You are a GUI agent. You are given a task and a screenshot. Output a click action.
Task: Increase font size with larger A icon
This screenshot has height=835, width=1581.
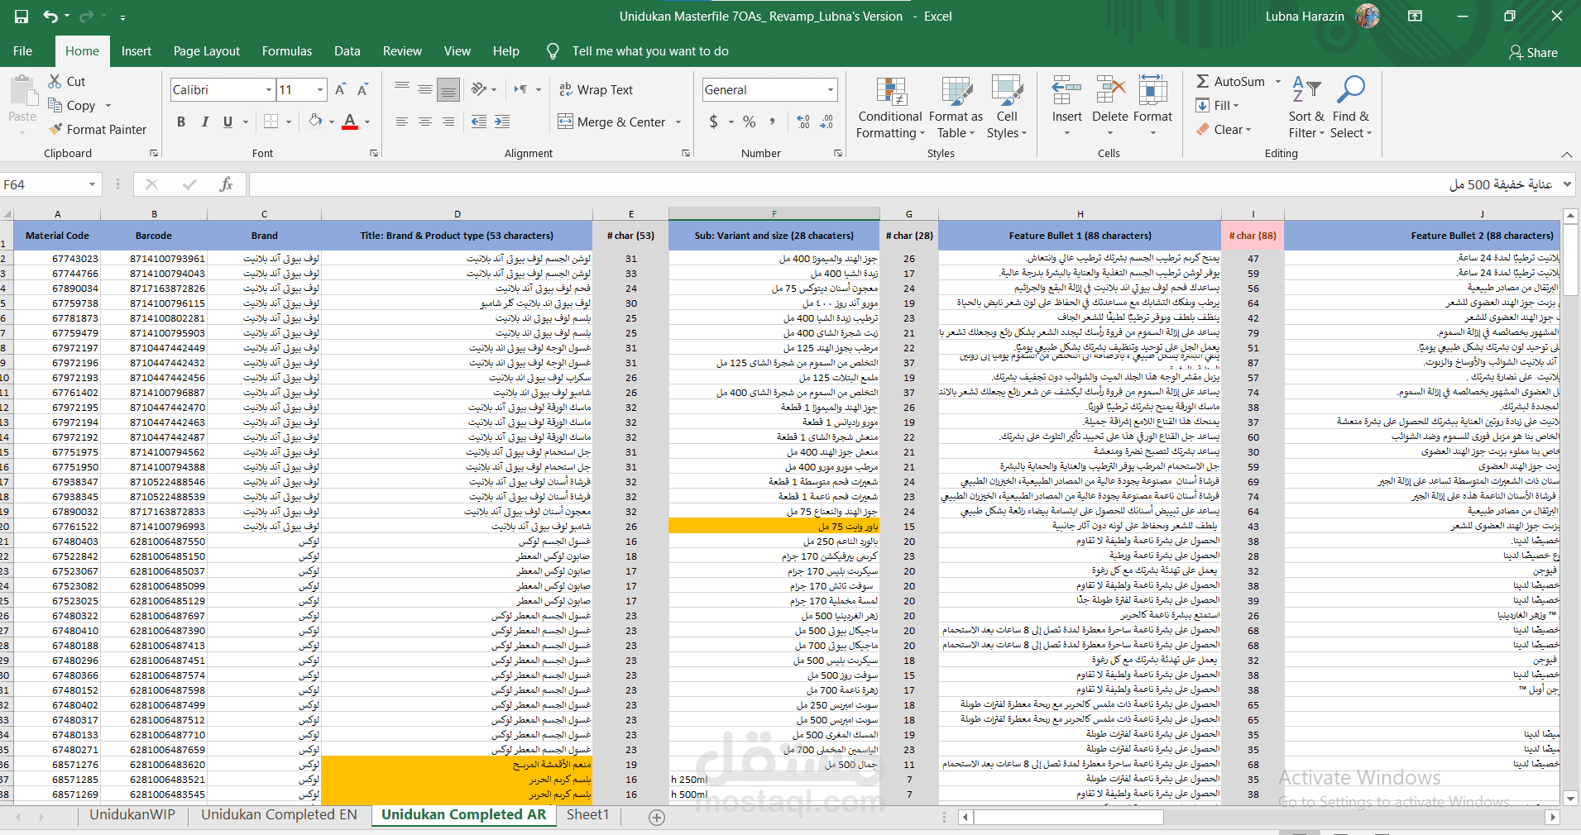click(x=341, y=89)
